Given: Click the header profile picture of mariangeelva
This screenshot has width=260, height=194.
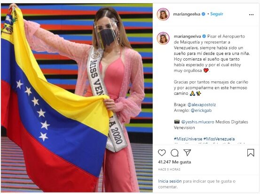Looking at the screenshot, I should point(163,14).
